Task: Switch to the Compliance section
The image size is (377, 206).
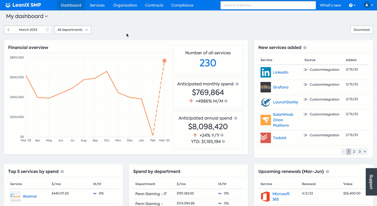Action: [x=182, y=5]
